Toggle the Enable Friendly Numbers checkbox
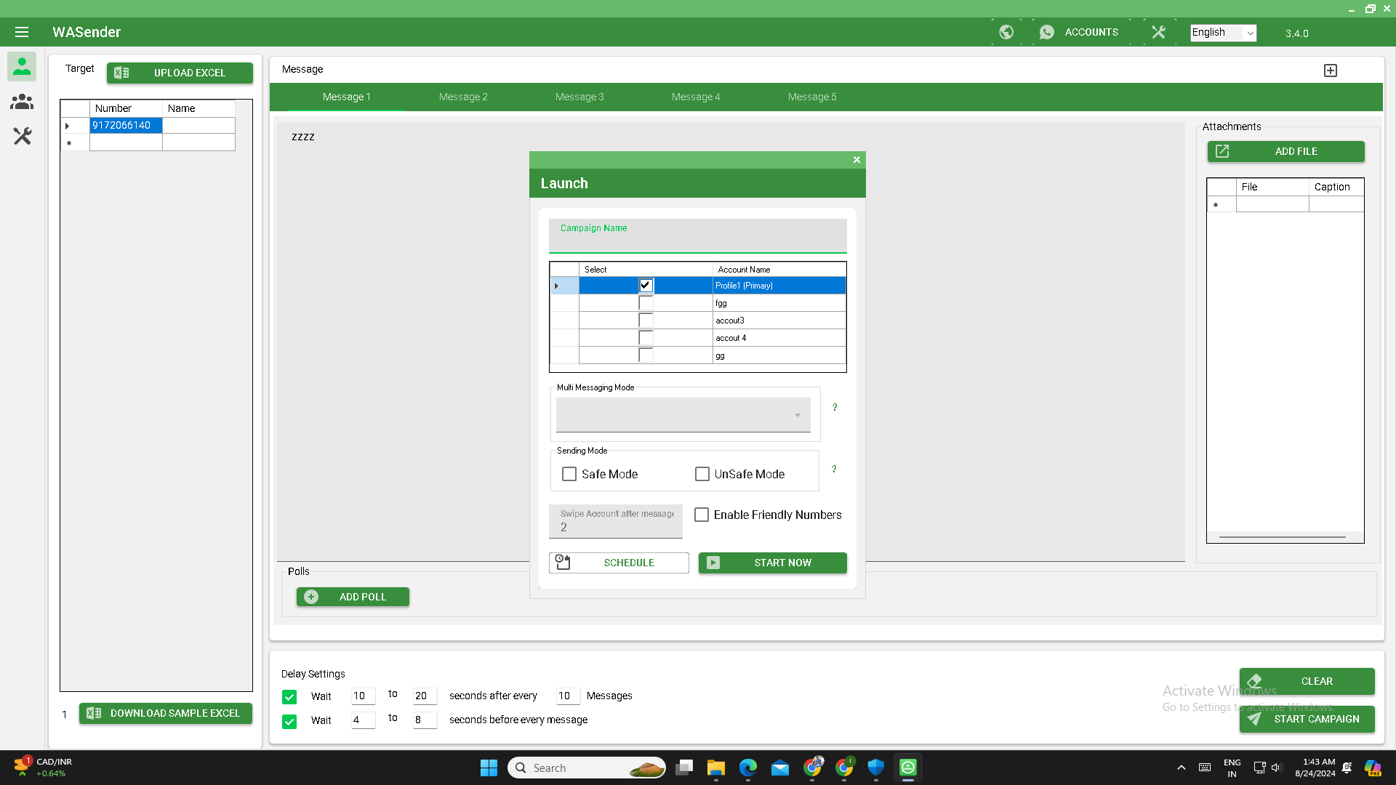This screenshot has width=1396, height=785. 702,515
